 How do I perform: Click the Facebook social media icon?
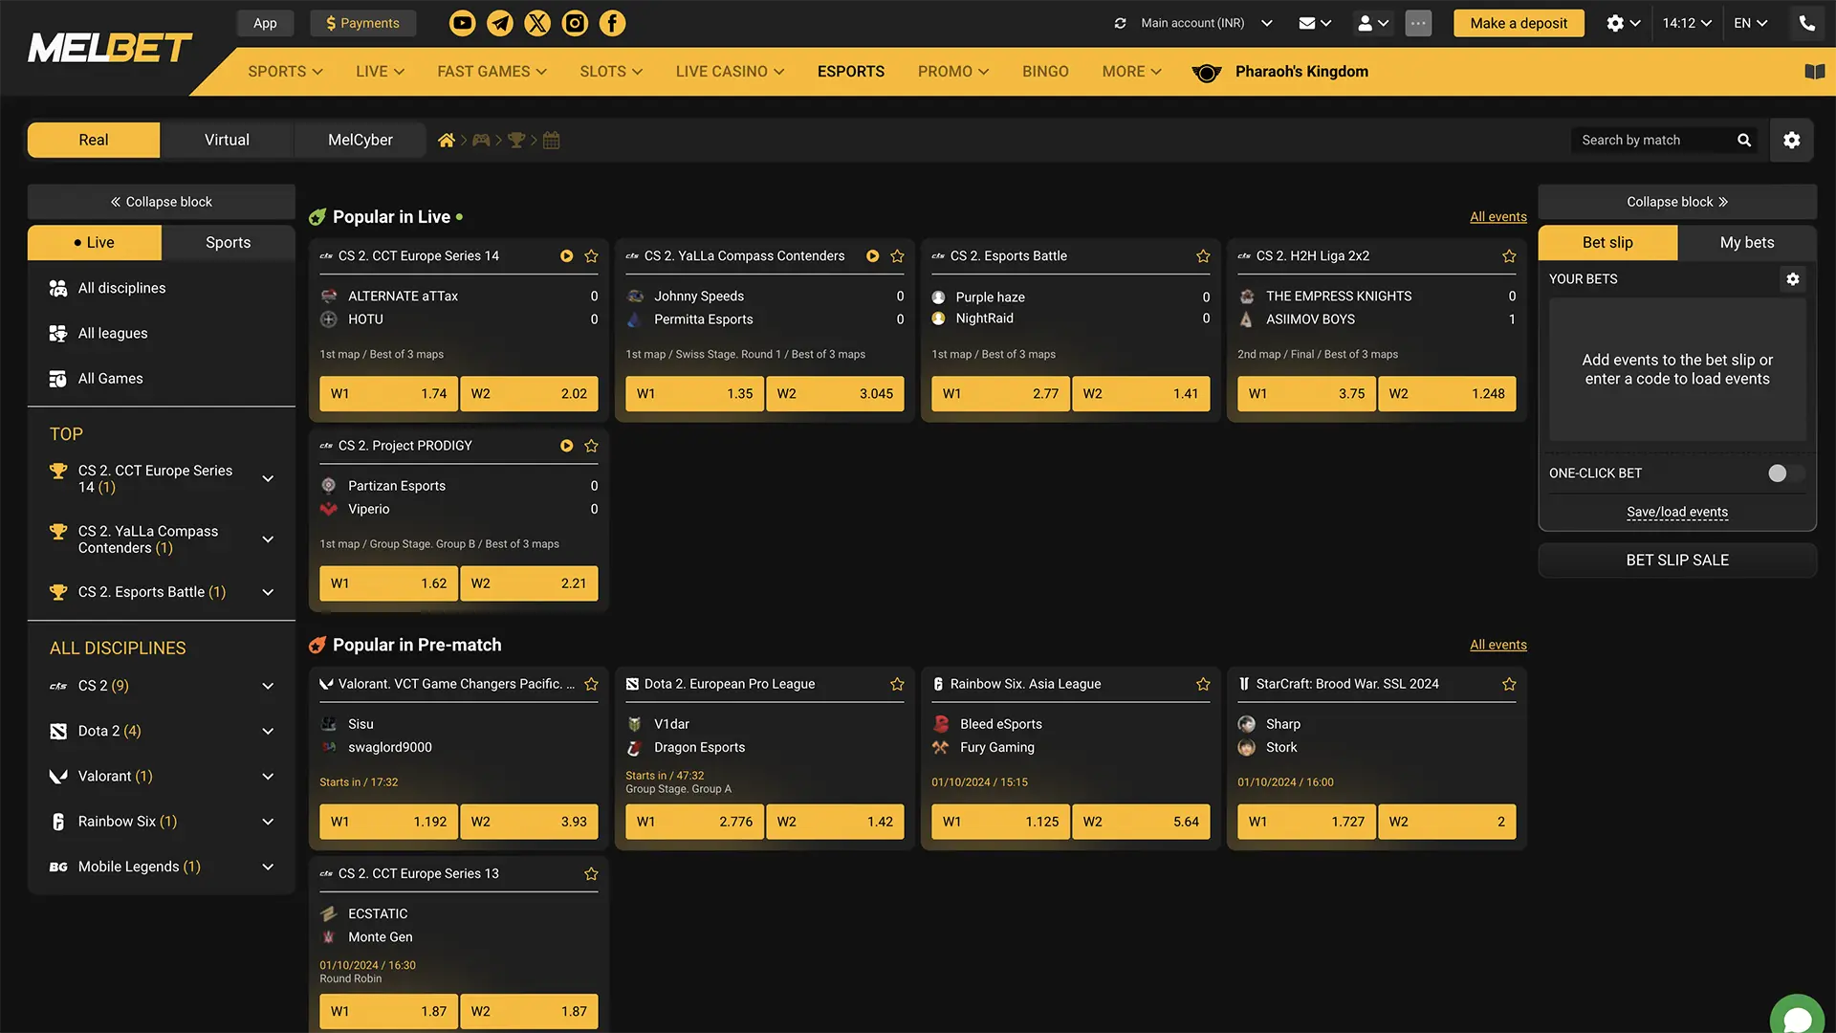coord(612,23)
